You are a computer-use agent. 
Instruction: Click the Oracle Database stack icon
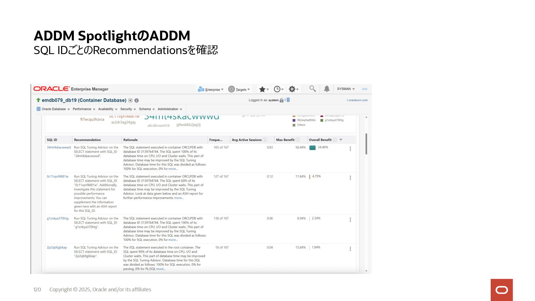point(38,109)
